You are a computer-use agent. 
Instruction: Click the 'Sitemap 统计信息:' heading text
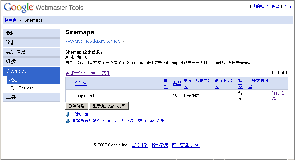[84, 52]
